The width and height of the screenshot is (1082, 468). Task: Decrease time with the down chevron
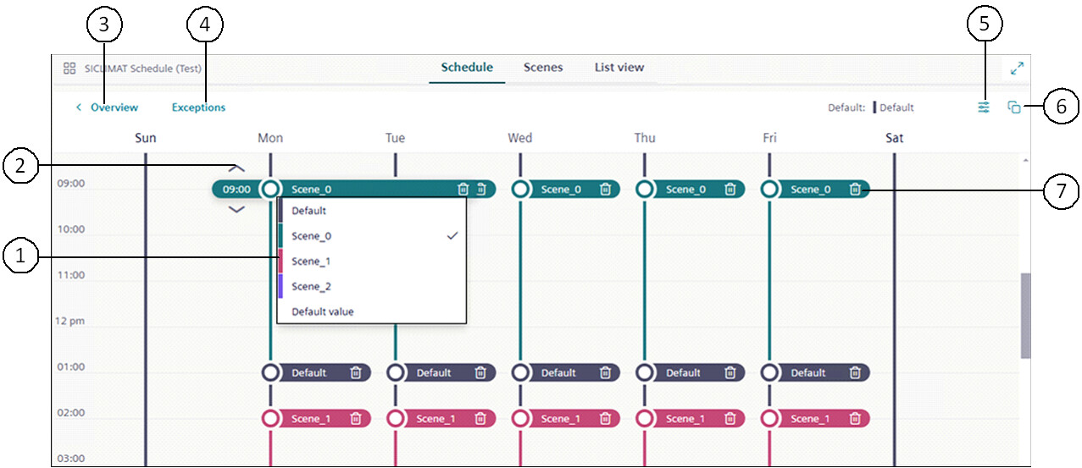point(237,209)
